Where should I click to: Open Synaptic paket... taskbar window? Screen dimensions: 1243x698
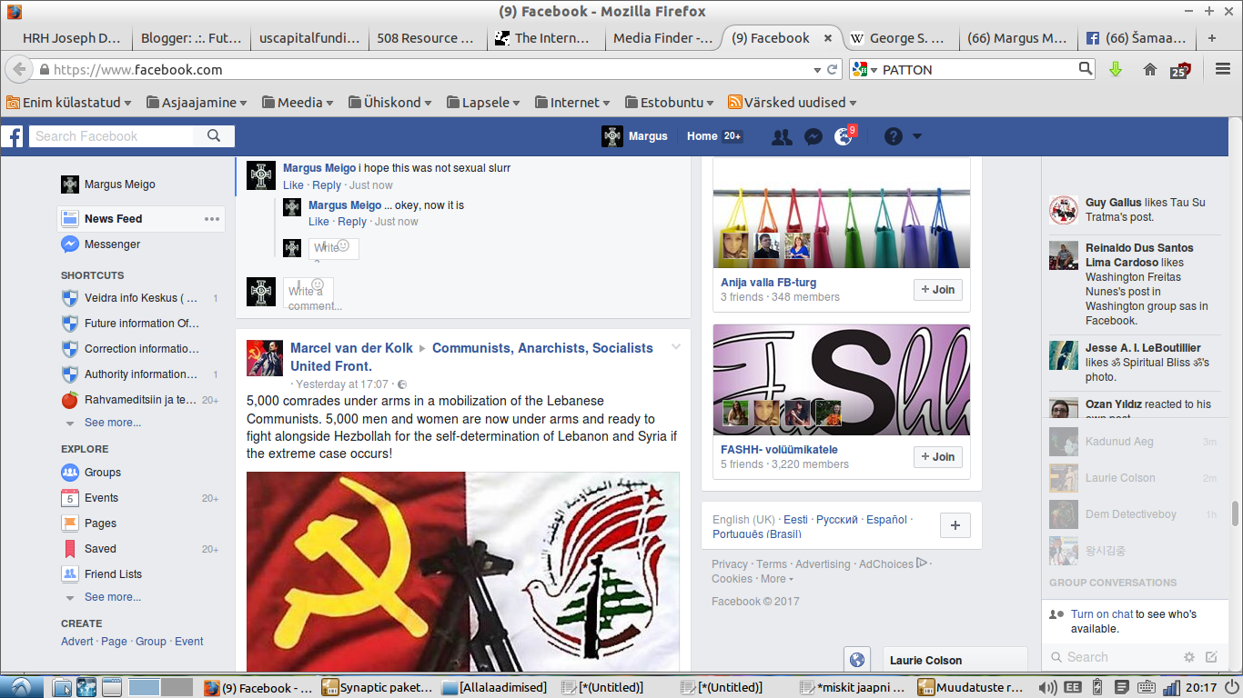pyautogui.click(x=376, y=687)
